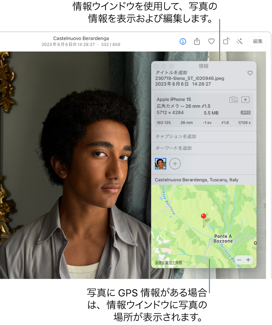Click the 332 / 859 photo counter
This screenshot has height=325, width=272.
111,44
